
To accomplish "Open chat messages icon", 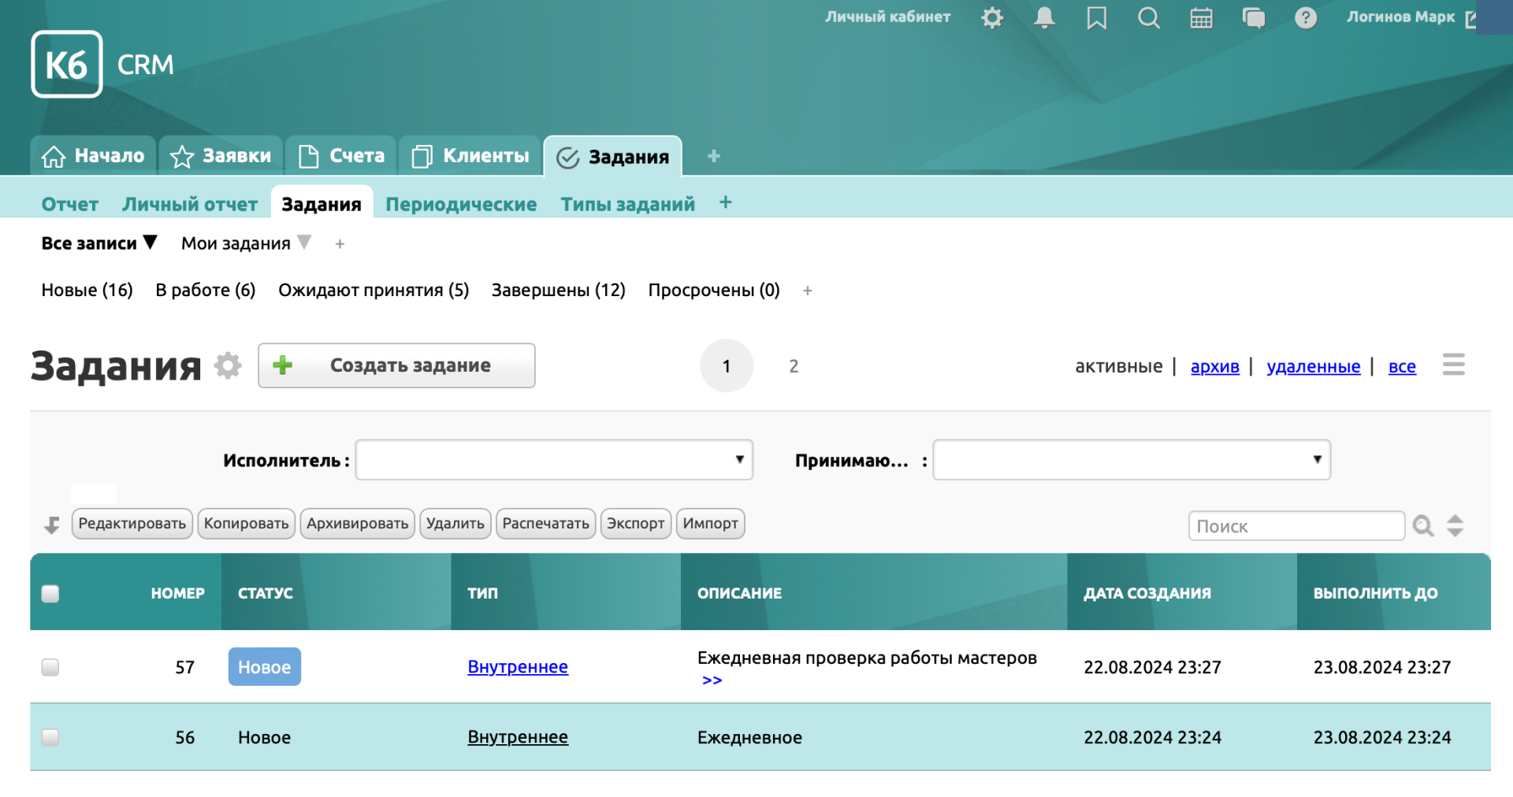I will (x=1253, y=17).
